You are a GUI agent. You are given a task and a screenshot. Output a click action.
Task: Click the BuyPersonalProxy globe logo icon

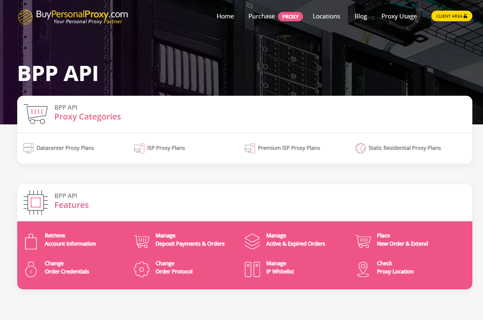click(25, 17)
